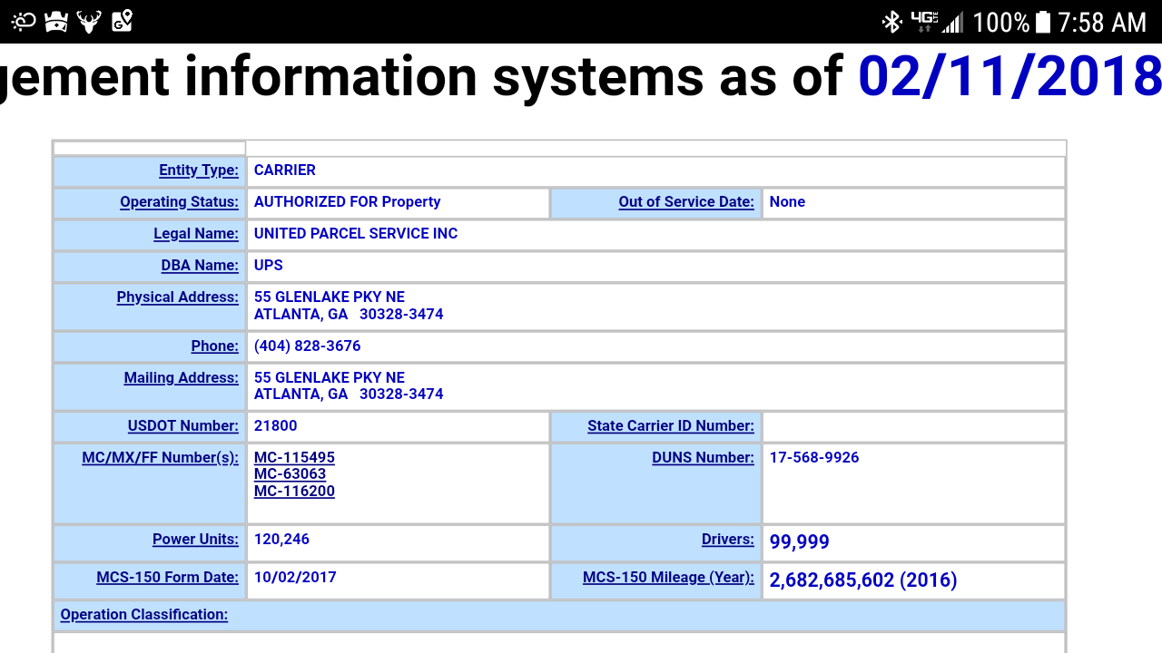Viewport: 1162px width, 653px height.
Task: Open the Out of Service Date link
Action: tap(686, 202)
